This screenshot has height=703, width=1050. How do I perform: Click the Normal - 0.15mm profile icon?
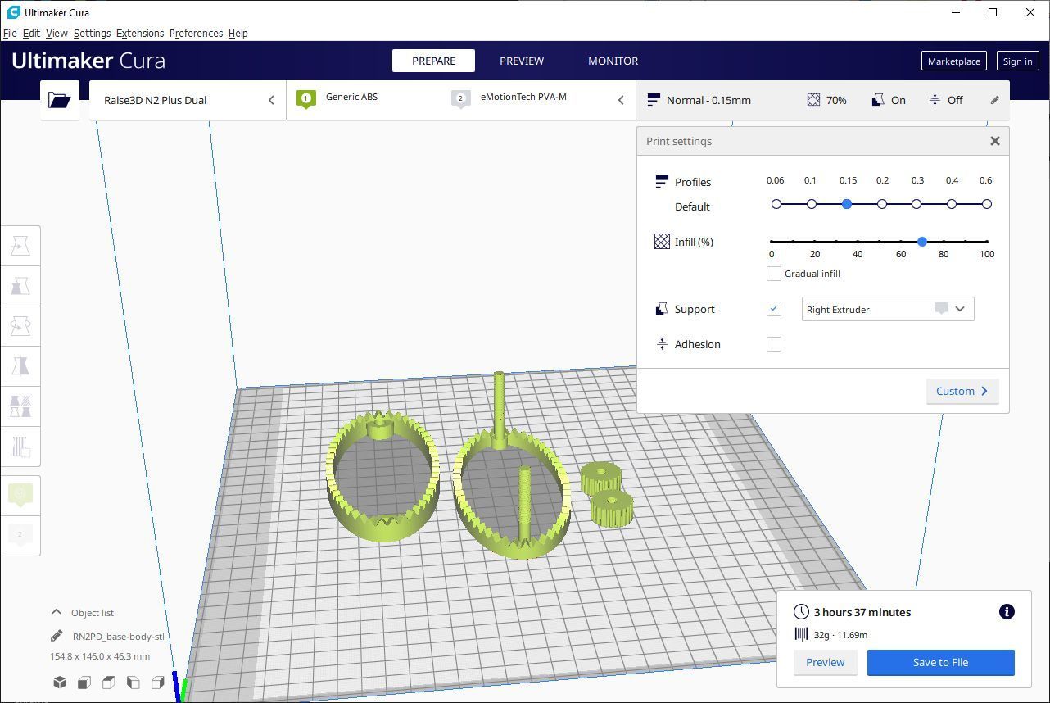pos(654,100)
